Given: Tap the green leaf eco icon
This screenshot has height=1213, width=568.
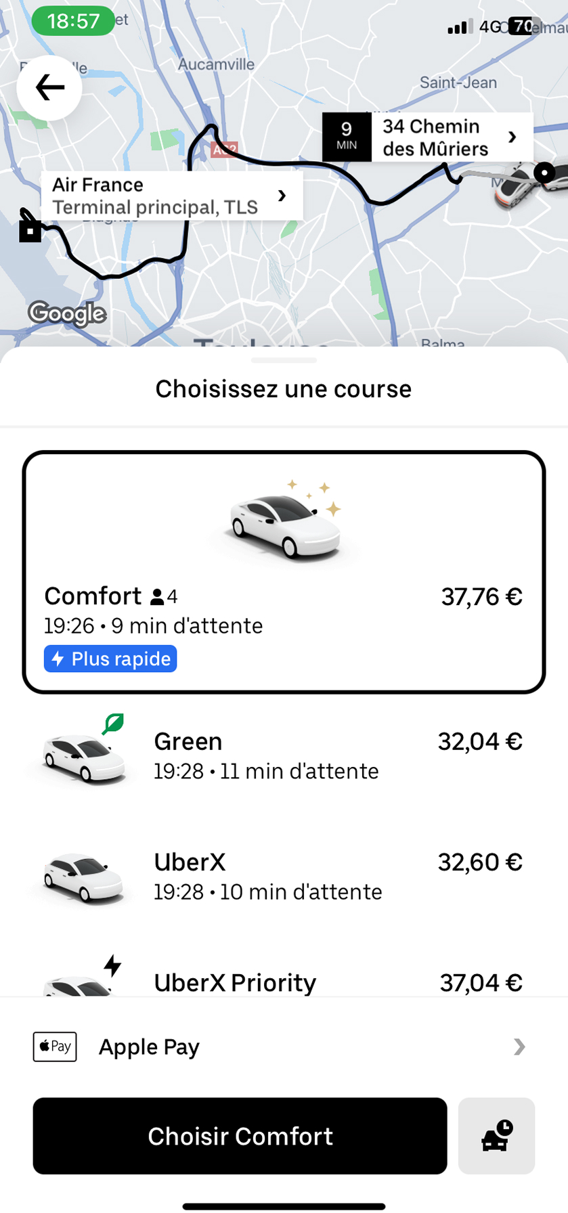Looking at the screenshot, I should (x=113, y=724).
